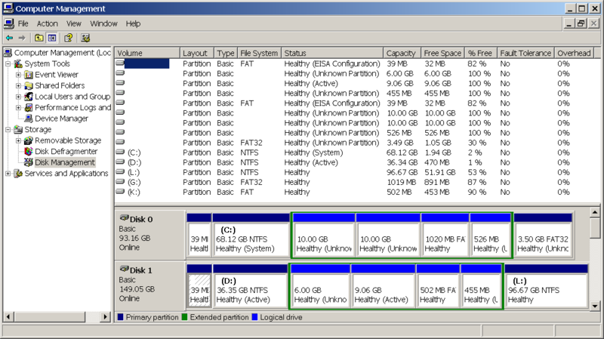Select the (L:) volume row in the volume list
The width and height of the screenshot is (604, 339).
tap(356, 172)
